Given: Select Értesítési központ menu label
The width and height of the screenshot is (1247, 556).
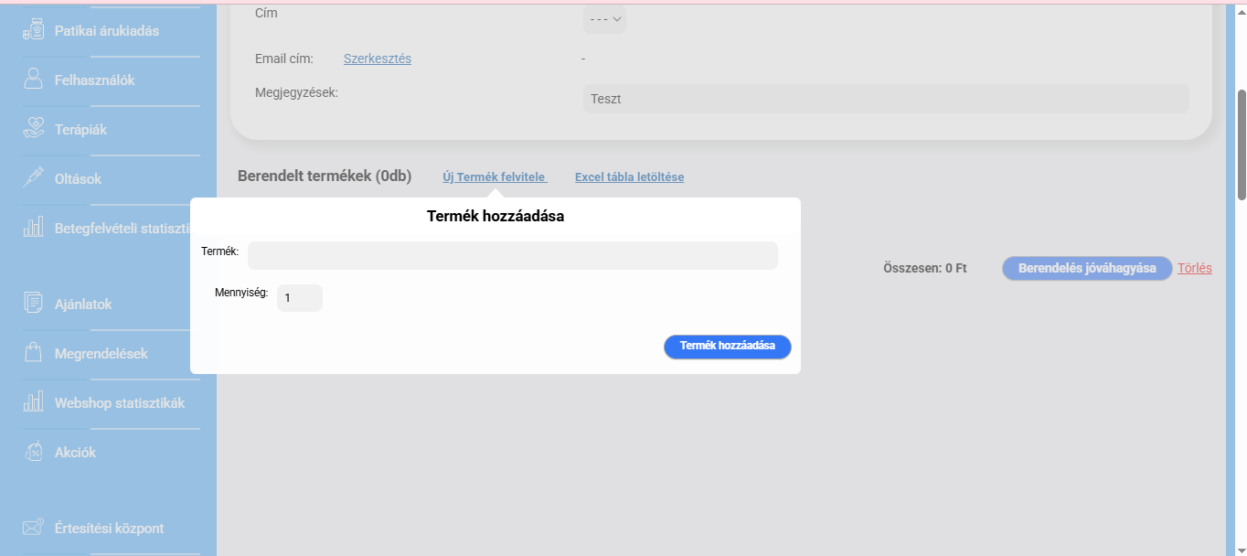Looking at the screenshot, I should (x=109, y=529).
